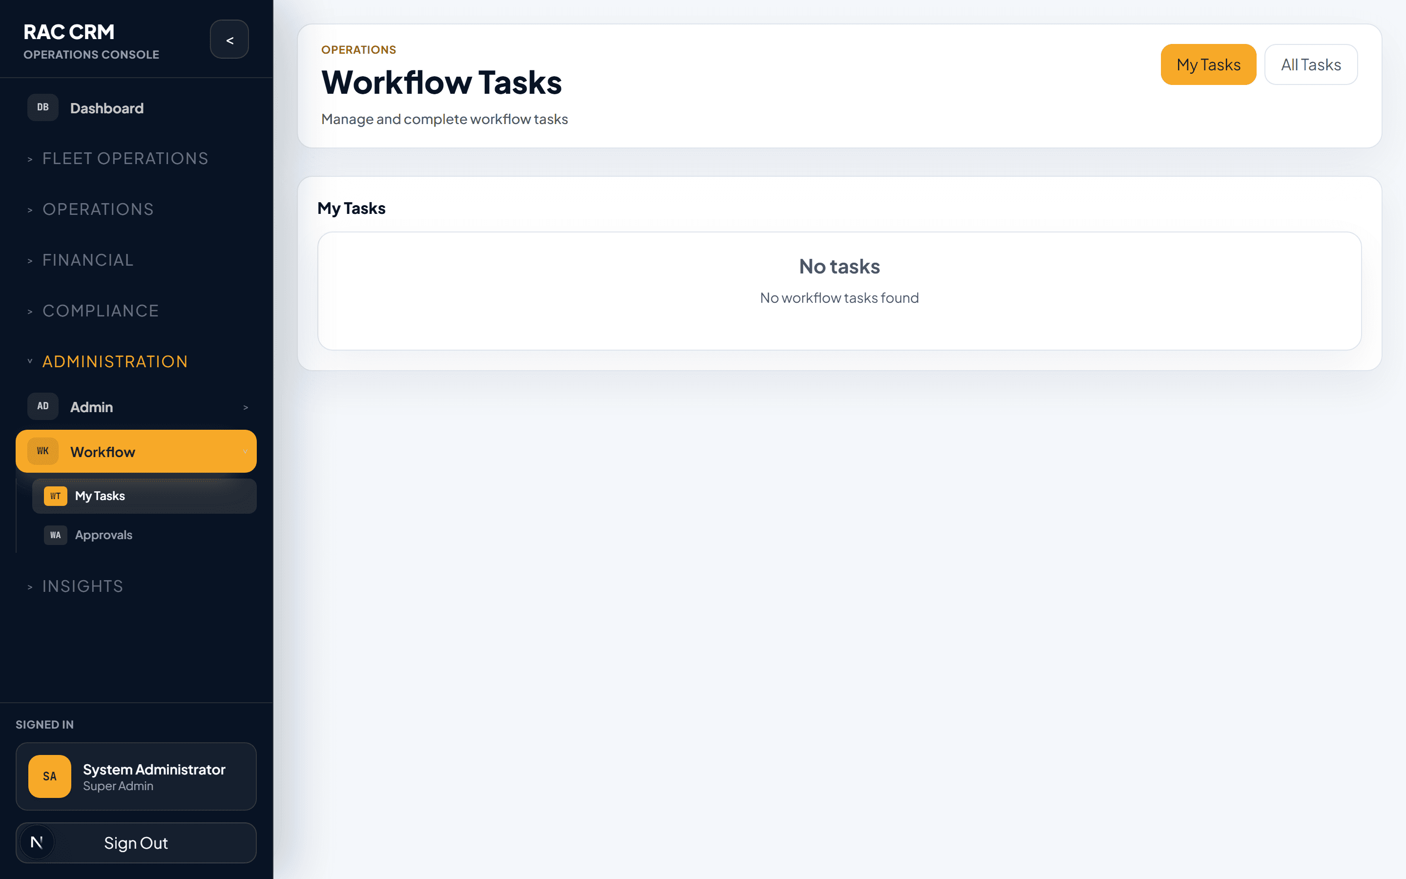Expand the Operations sidebar section

pos(91,209)
